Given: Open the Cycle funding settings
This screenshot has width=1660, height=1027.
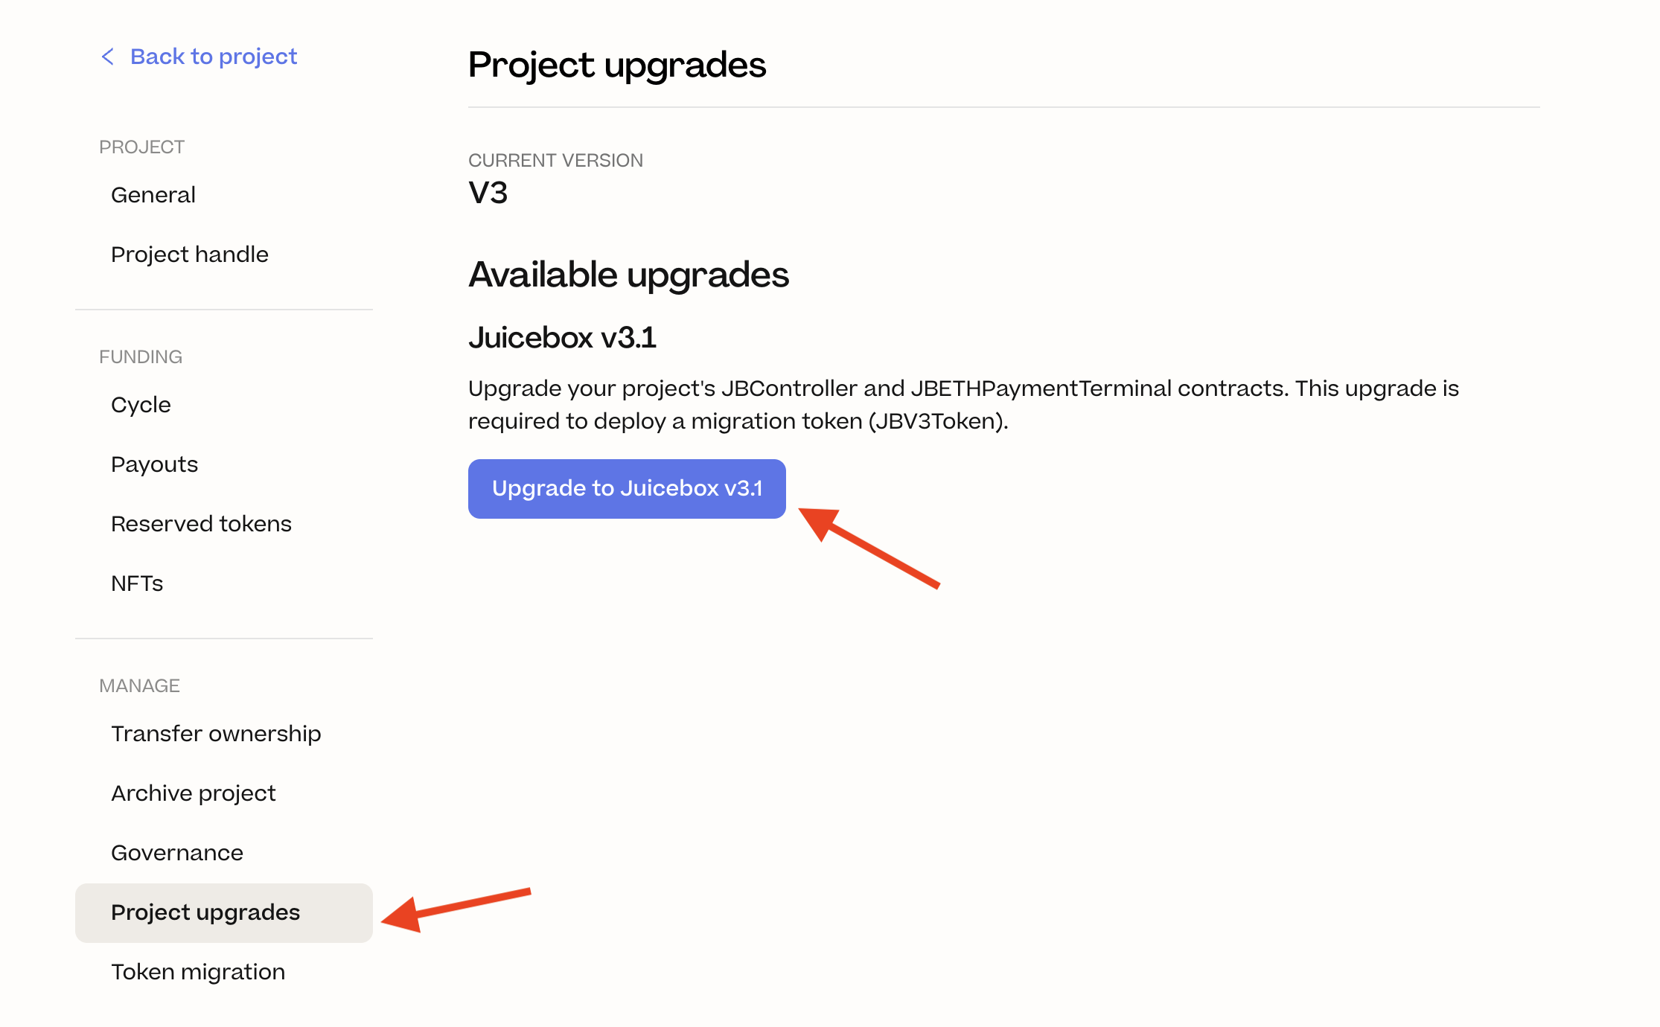Looking at the screenshot, I should (x=141, y=404).
